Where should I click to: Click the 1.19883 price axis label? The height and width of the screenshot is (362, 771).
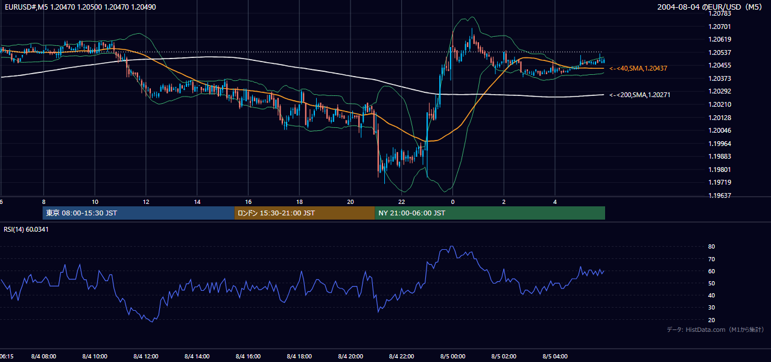click(x=720, y=156)
